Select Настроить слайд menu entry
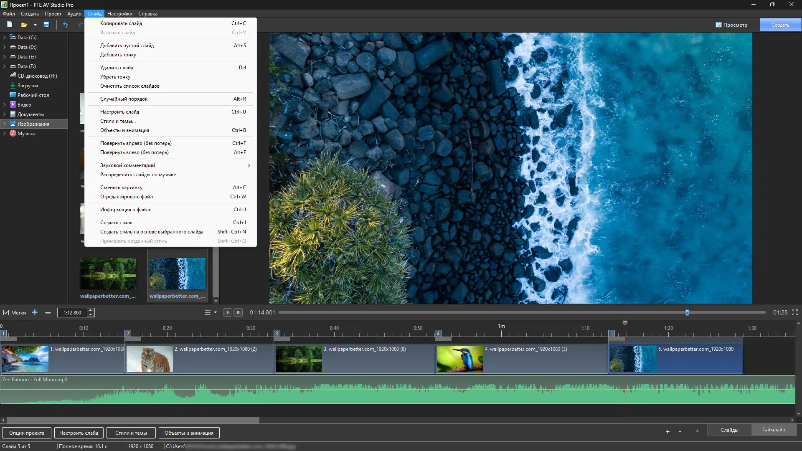Image resolution: width=802 pixels, height=451 pixels. coord(119,112)
